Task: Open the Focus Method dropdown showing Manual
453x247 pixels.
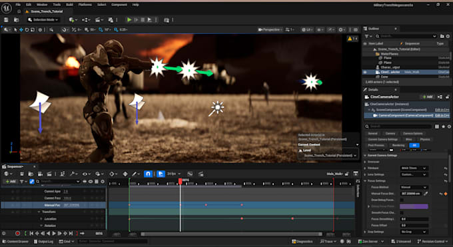Action: point(414,187)
